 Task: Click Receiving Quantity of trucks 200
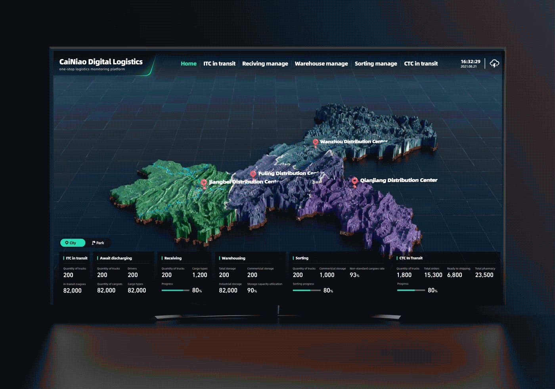click(x=166, y=275)
